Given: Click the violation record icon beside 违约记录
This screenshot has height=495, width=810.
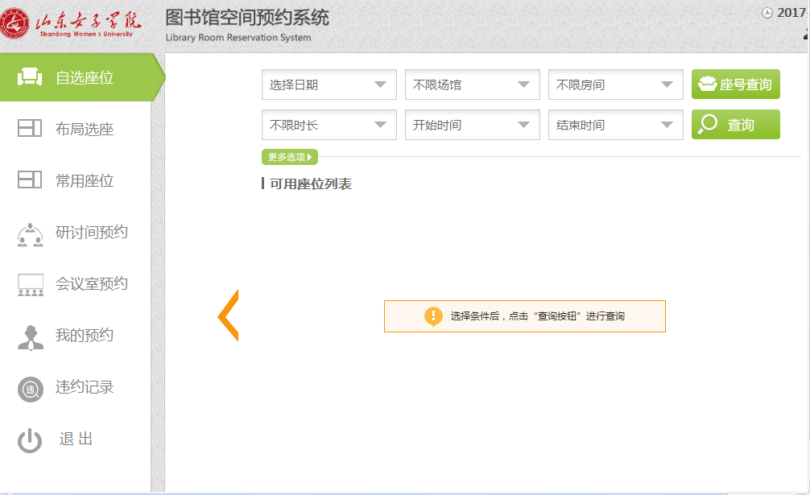Looking at the screenshot, I should pos(30,389).
